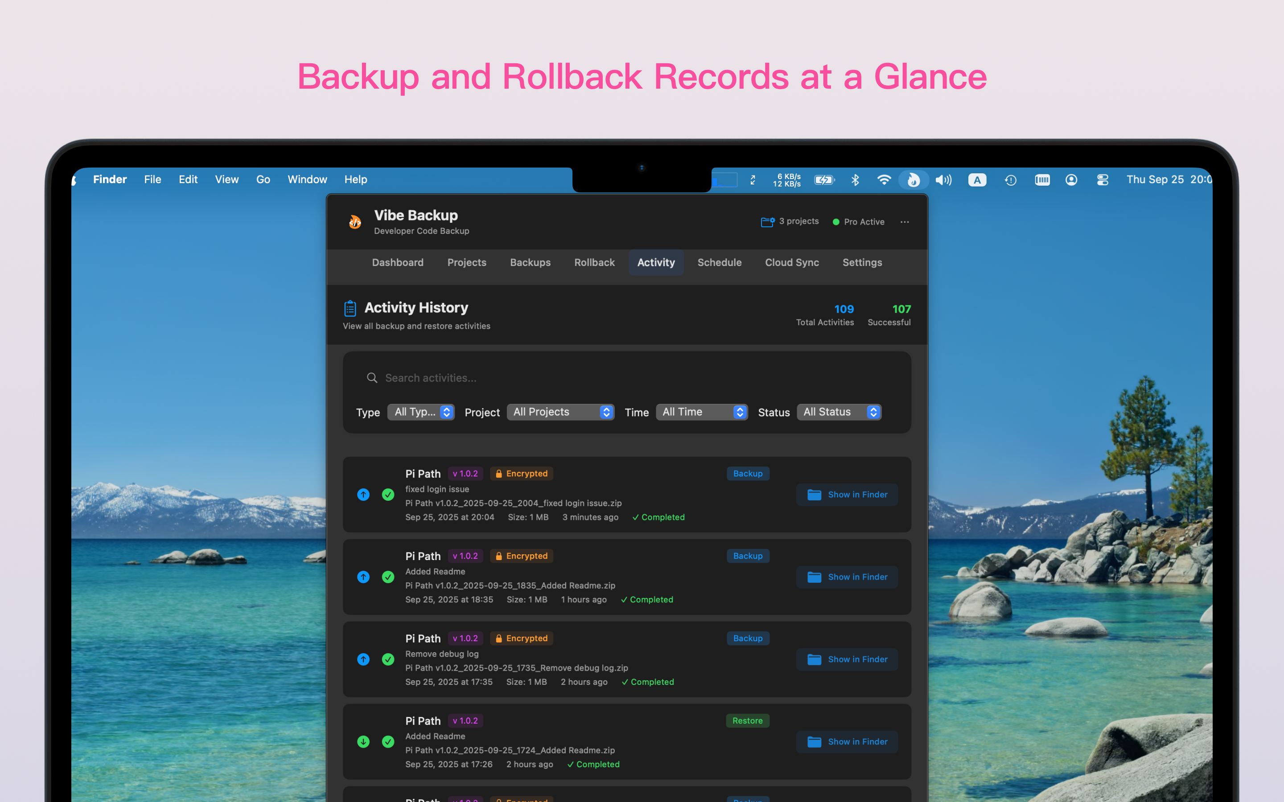Click the projects folder icon beside '3 projects'

[x=767, y=221]
